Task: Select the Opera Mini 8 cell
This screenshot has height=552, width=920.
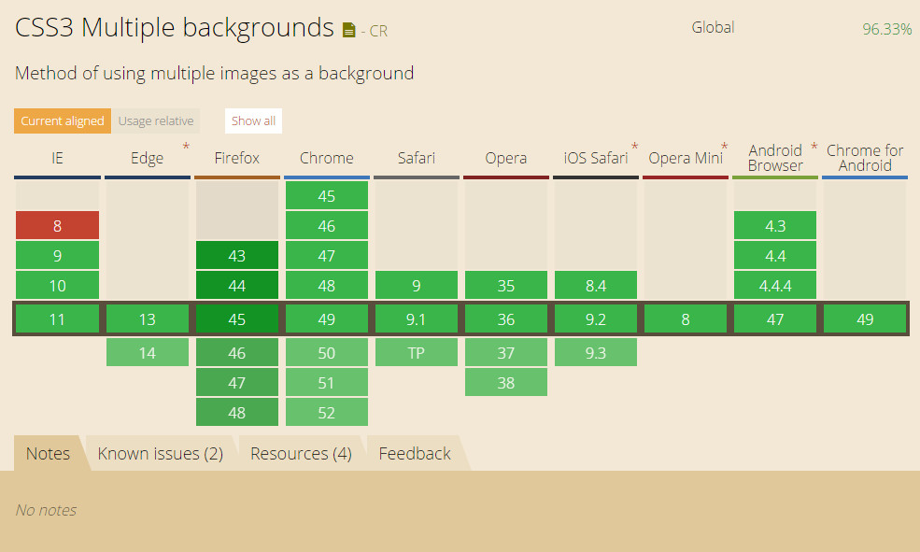Action: [x=686, y=318]
